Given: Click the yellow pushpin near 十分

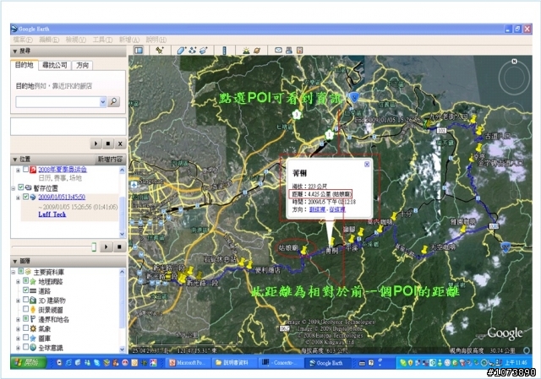Looking at the screenshot, I should coord(394,216).
